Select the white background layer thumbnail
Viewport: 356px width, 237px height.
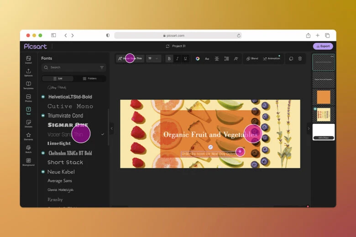324,132
